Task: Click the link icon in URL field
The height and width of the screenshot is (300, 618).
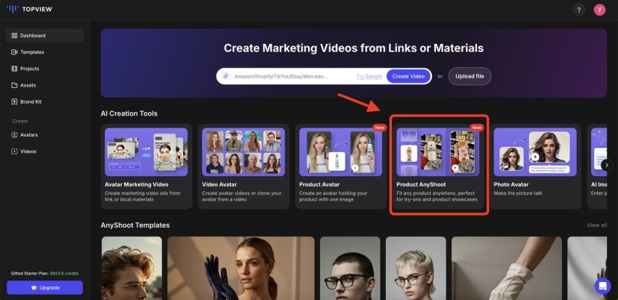Action: pyautogui.click(x=226, y=76)
